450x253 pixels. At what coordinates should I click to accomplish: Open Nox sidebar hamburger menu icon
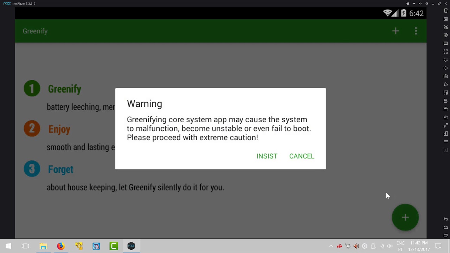point(446,142)
